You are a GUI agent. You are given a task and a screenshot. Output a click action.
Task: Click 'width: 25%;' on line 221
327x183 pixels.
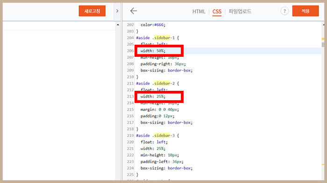pos(153,149)
